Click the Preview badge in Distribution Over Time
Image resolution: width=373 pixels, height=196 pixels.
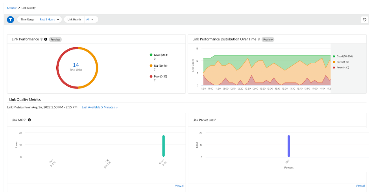tap(268, 39)
